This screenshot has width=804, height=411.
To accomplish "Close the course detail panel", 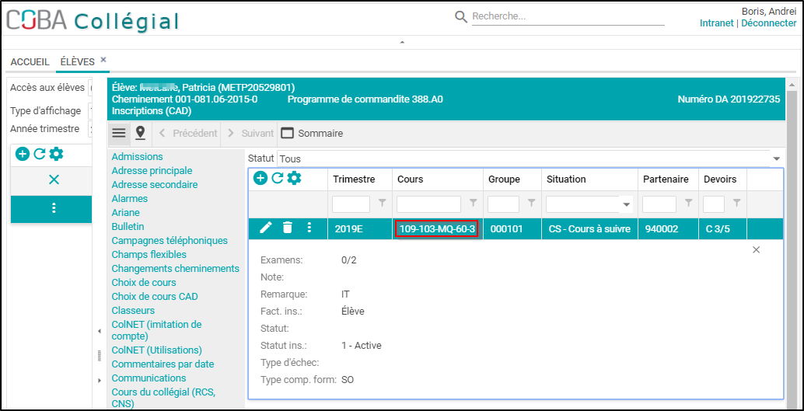I will [x=756, y=249].
